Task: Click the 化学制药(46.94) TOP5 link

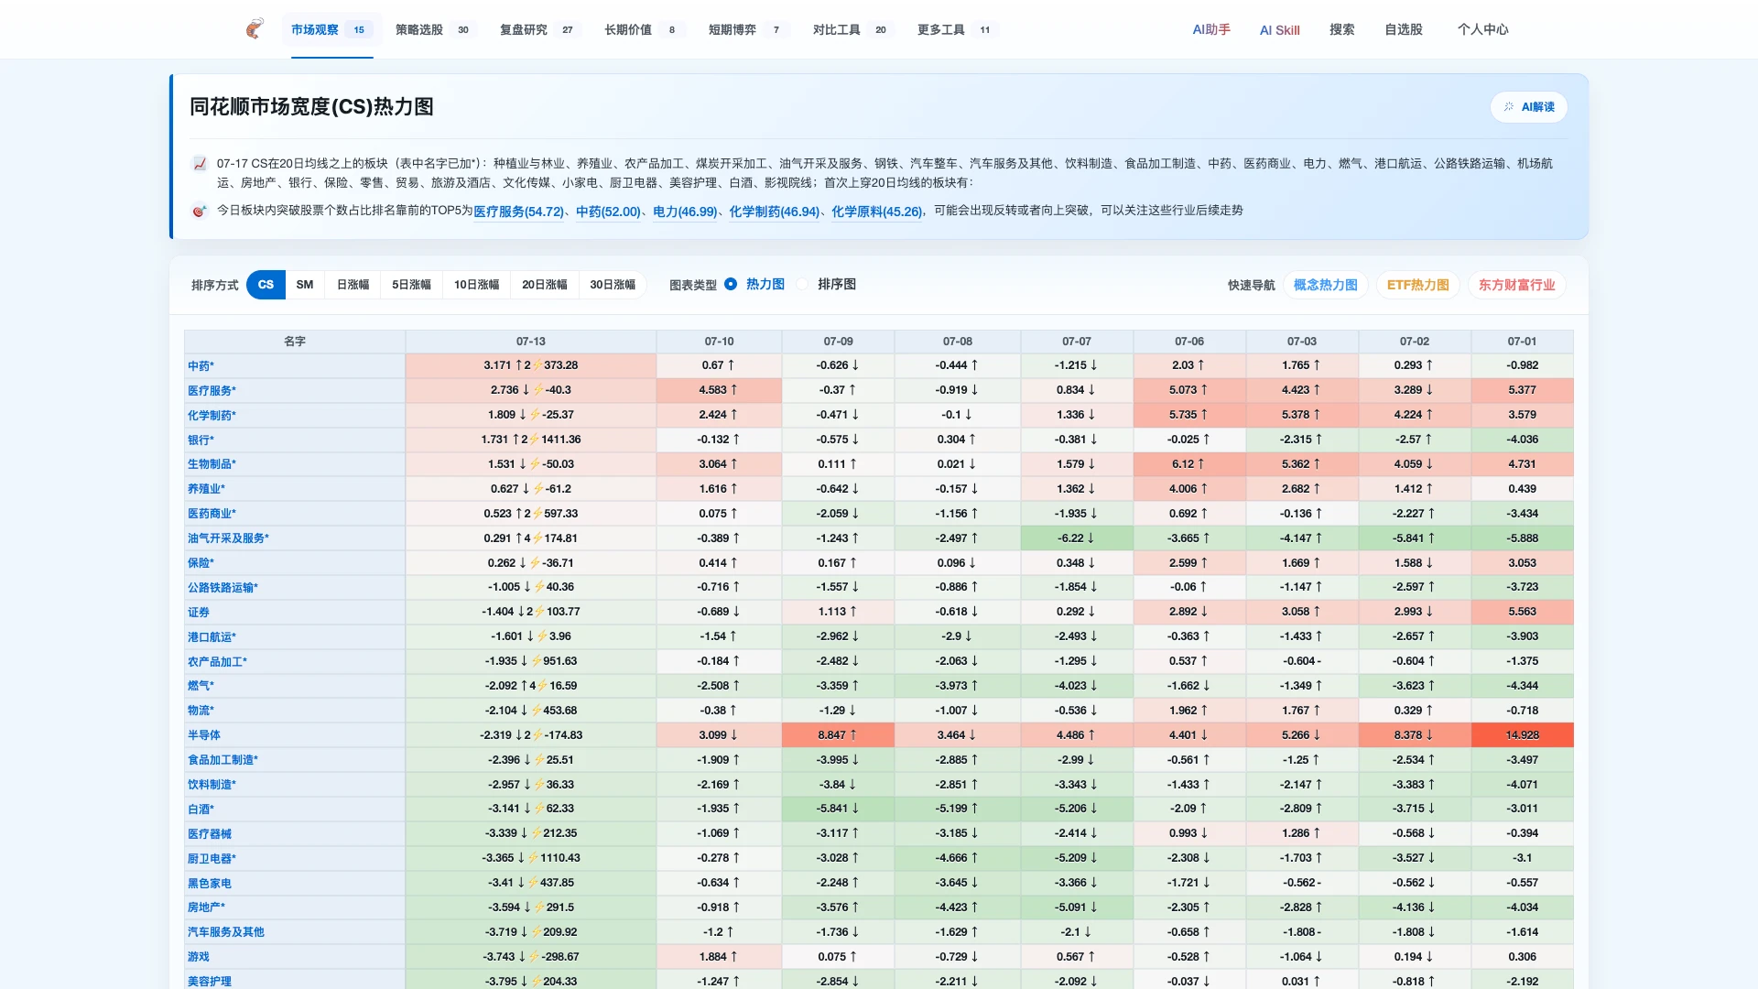Action: coord(774,212)
